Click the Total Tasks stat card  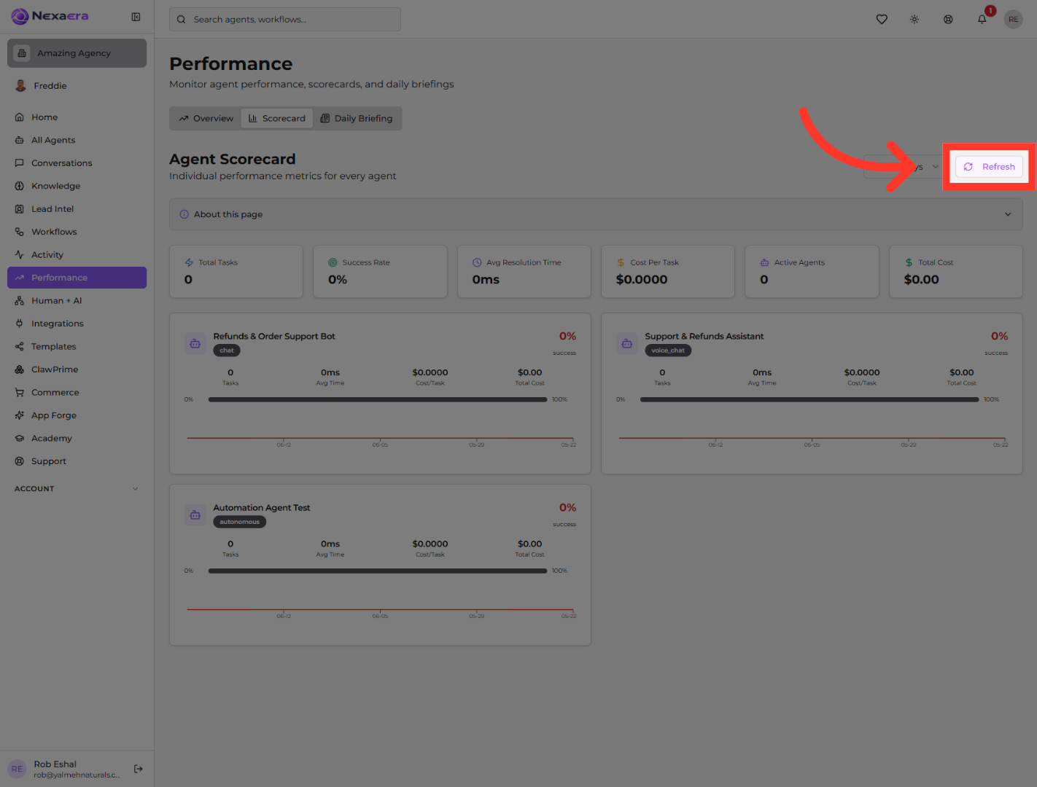coord(236,272)
